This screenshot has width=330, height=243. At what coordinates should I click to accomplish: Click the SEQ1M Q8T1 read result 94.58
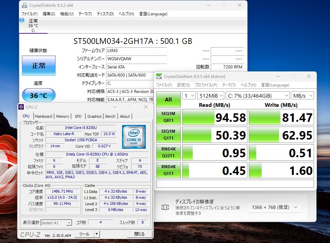pyautogui.click(x=215, y=117)
